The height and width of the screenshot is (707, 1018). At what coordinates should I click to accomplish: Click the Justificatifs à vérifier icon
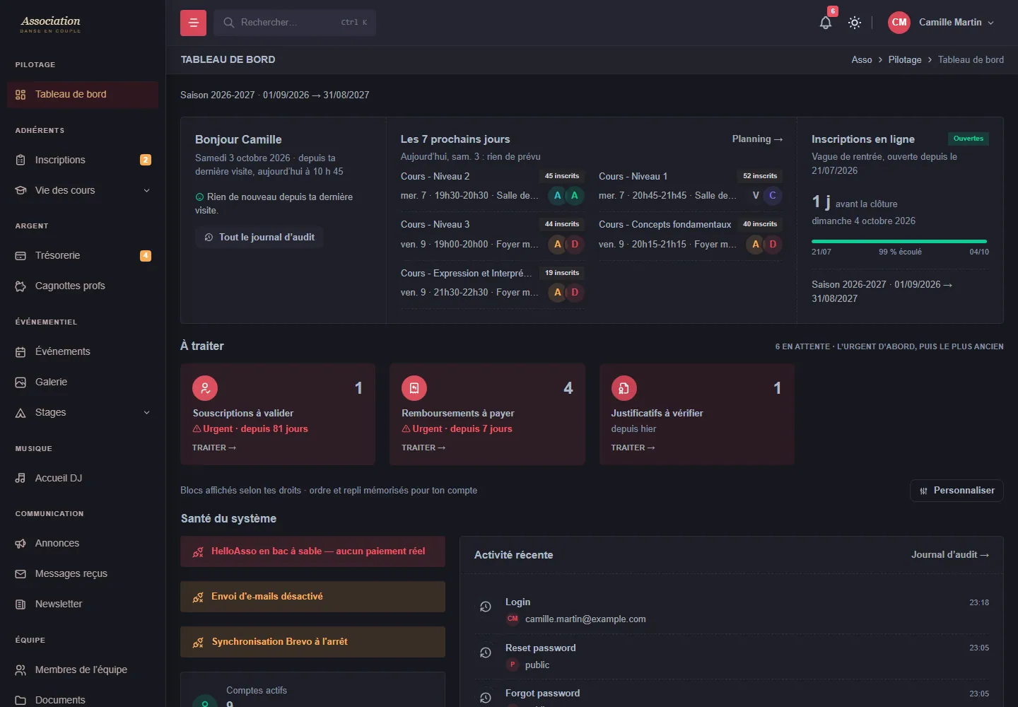pyautogui.click(x=624, y=388)
